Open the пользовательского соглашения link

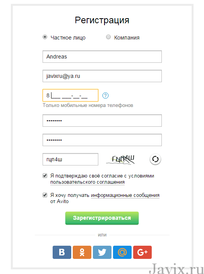[x=87, y=182]
